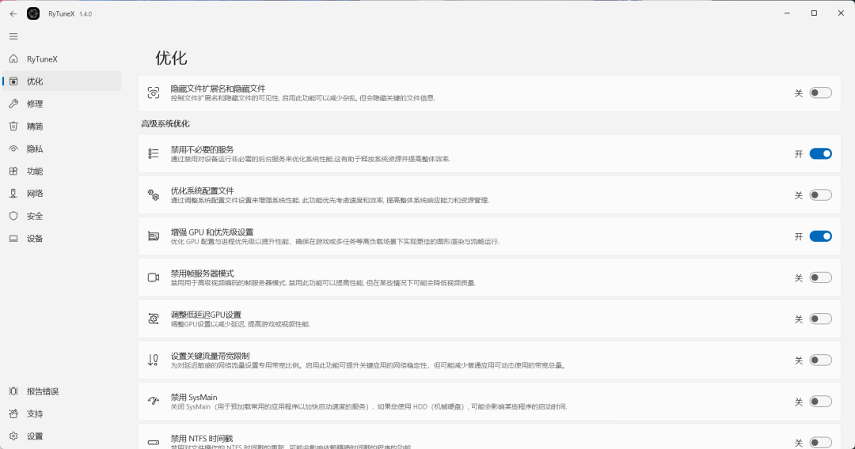The image size is (855, 449).
Task: Click the 调整低延迟GPU设置 title text
Action: click(206, 315)
